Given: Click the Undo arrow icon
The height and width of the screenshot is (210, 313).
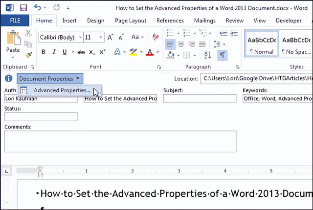Looking at the screenshot, I should 37,7.
